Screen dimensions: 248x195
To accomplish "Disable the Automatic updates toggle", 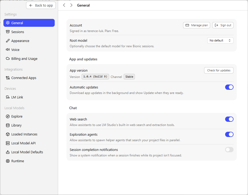I will [x=229, y=87].
